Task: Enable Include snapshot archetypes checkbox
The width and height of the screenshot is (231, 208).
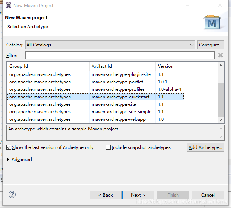Action: click(108, 147)
